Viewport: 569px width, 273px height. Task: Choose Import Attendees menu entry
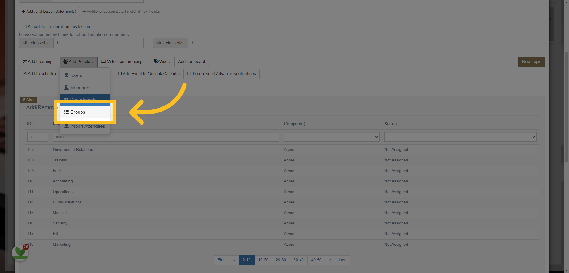[85, 126]
